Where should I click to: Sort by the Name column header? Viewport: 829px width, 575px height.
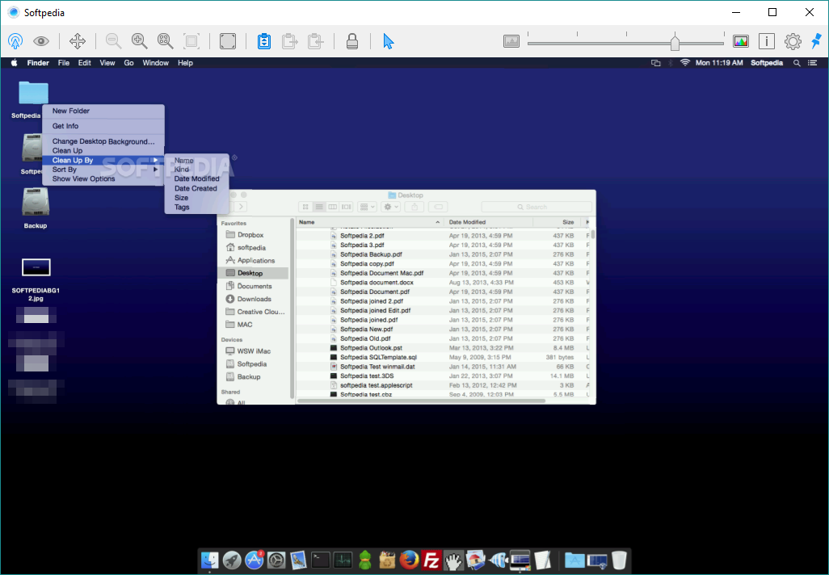coord(370,222)
